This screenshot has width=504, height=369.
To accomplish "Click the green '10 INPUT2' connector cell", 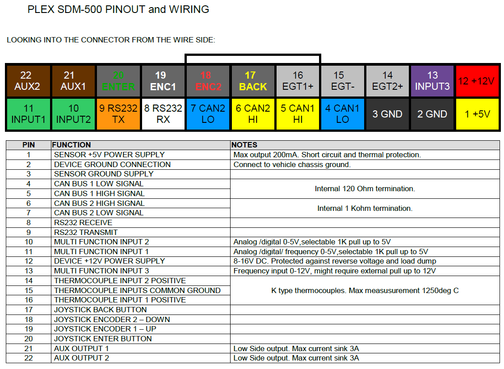I will pos(73,114).
